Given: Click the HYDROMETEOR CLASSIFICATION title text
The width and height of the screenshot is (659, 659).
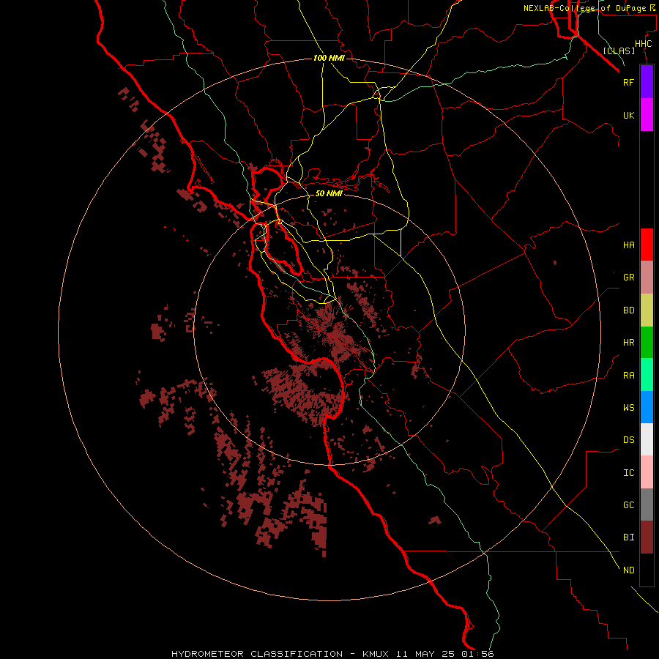Looking at the screenshot, I should (x=257, y=654).
